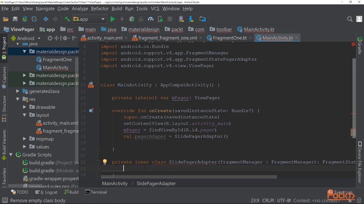Sync project with Gradle files
The image size is (364, 204).
point(25,19)
